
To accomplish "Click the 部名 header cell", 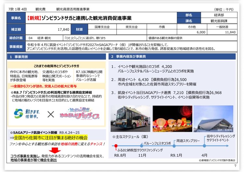I will (189, 15).
